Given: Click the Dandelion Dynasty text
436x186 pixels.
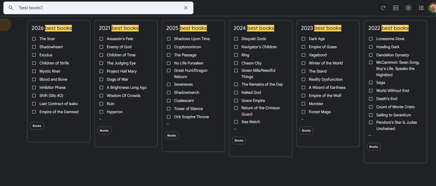Looking at the screenshot, I should tap(393, 55).
